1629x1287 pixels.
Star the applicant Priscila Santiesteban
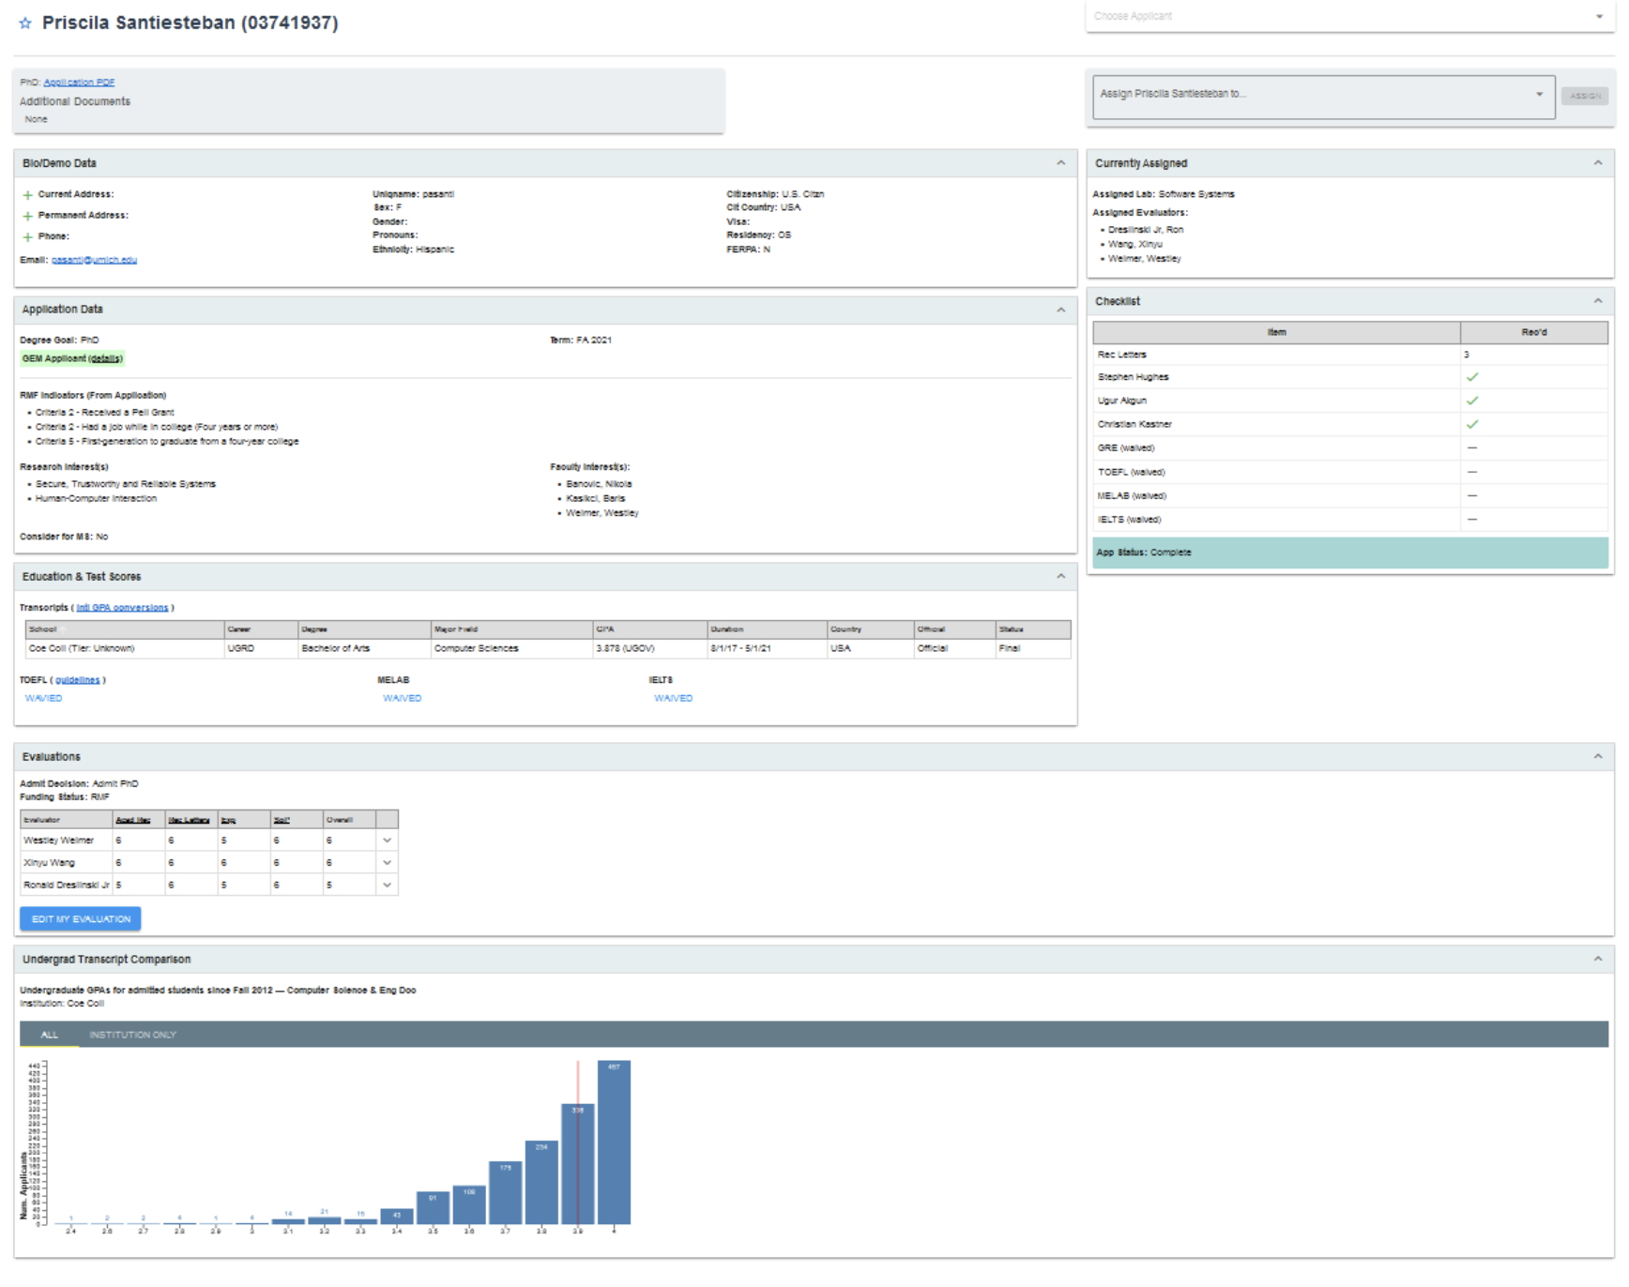(25, 23)
